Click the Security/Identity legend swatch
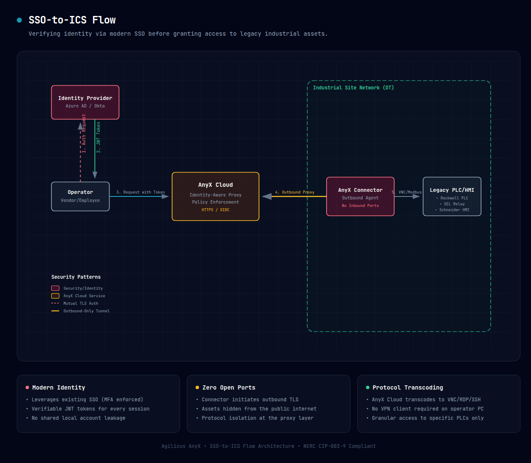This screenshot has height=463, width=531. (55, 288)
